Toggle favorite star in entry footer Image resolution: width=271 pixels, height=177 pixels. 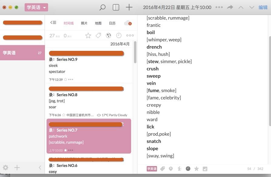(x=196, y=169)
